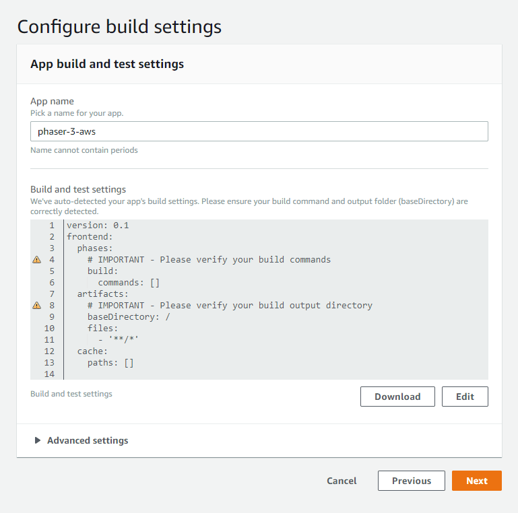Screen dimensions: 518x513
Task: Edit the build and test settings
Action: pos(465,397)
